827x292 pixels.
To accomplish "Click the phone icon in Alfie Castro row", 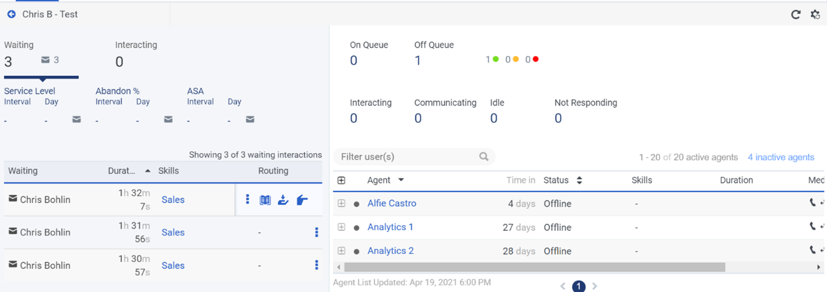I will click(x=813, y=203).
